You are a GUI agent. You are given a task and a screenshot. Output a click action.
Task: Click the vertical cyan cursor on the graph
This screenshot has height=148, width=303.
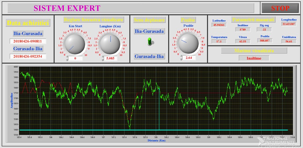pos(159,110)
